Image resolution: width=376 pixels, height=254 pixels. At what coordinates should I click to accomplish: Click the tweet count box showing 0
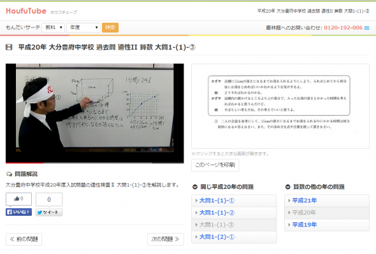click(x=49, y=199)
